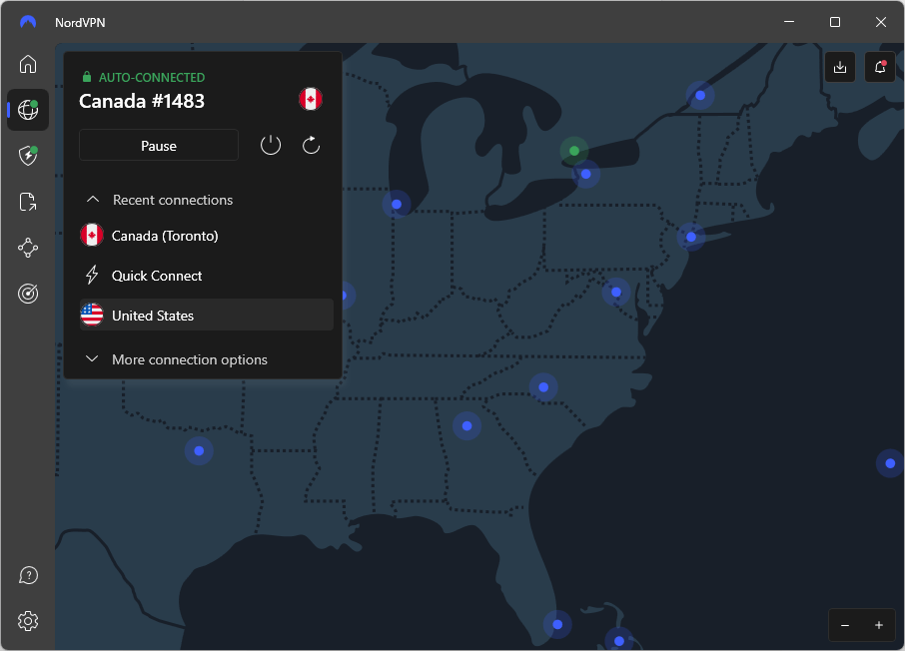905x651 pixels.
Task: Click the Canada #1483 server name
Action: click(x=142, y=101)
